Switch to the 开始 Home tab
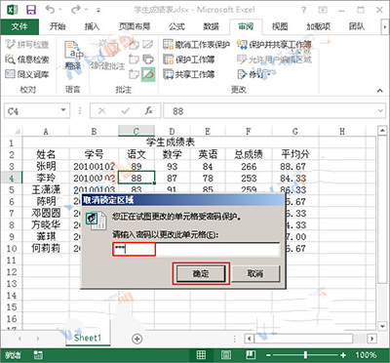 coord(58,26)
